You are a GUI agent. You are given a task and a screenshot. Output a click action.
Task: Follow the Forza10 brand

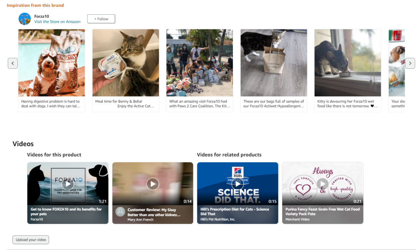(x=101, y=19)
